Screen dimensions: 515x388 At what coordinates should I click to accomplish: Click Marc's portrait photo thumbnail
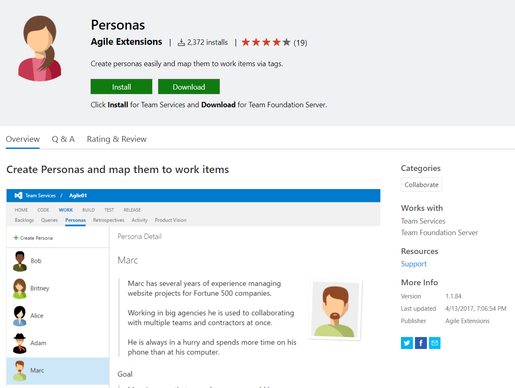point(335,311)
